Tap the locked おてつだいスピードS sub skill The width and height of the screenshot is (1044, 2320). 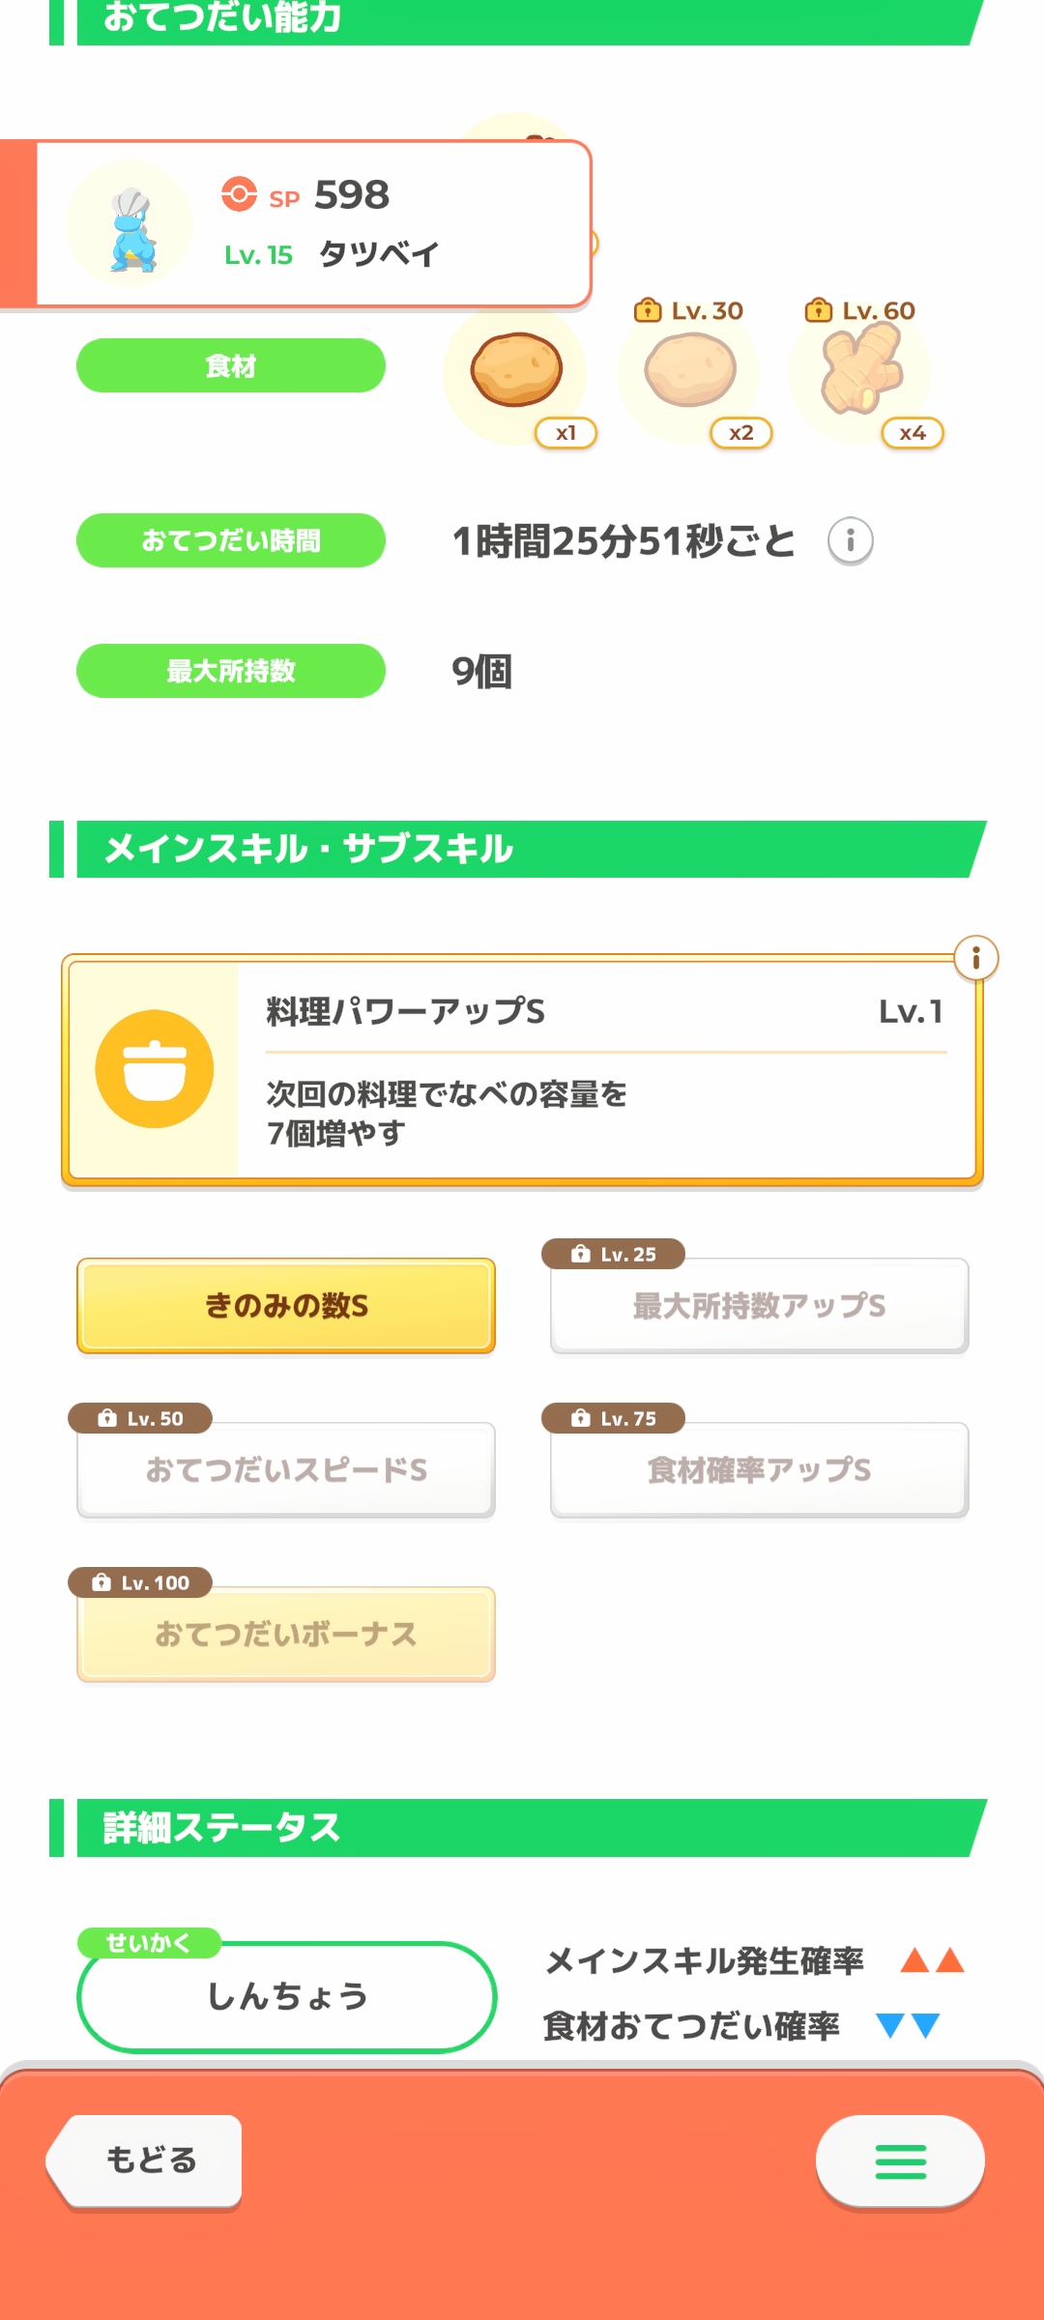click(286, 1470)
